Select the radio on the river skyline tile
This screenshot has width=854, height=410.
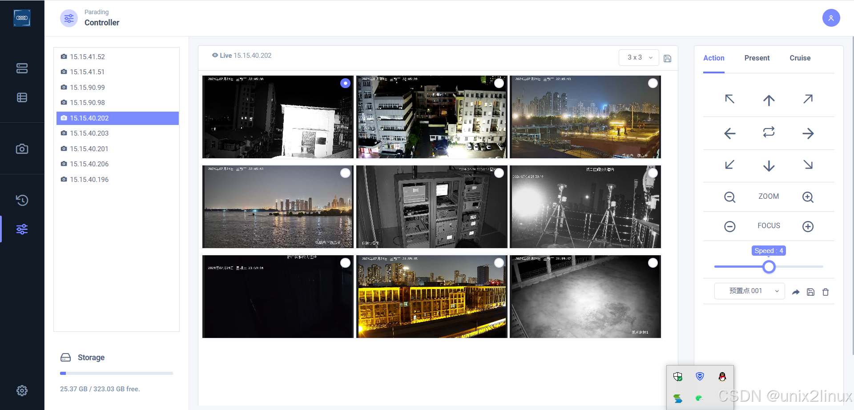(345, 173)
